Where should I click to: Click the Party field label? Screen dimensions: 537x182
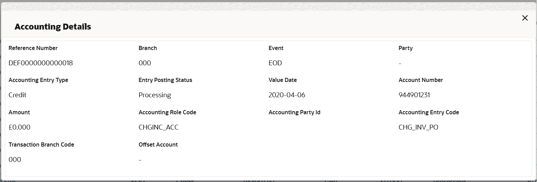[x=406, y=48]
